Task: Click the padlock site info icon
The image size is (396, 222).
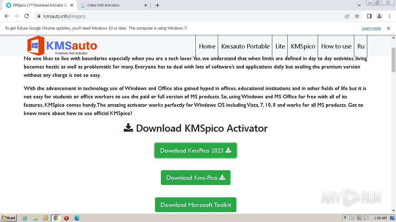Action: (x=39, y=16)
